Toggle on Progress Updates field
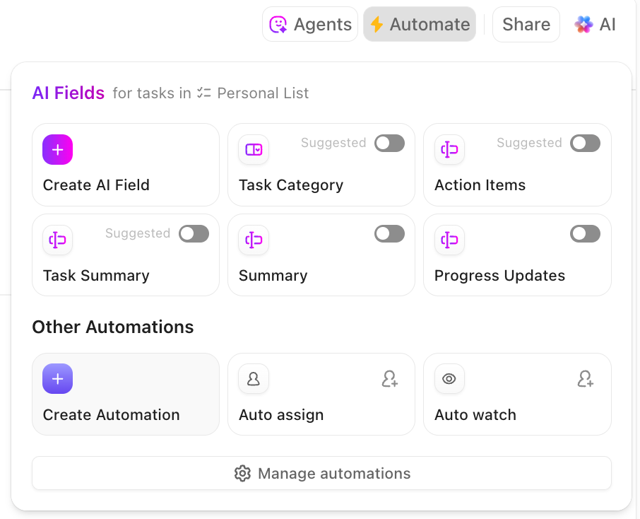Screen dimensions: 640x519 pos(585,234)
